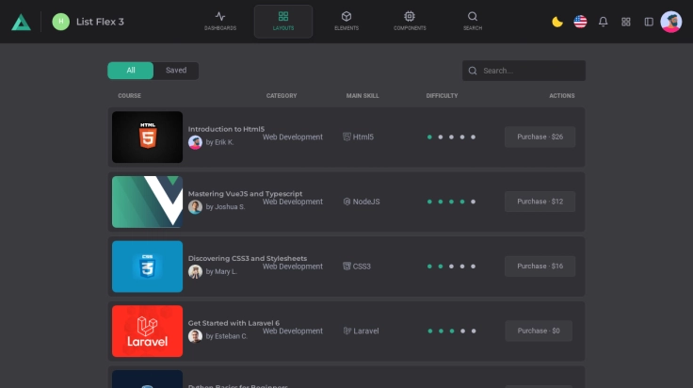Click Purchase button for CSS3 course
This screenshot has width=693, height=388.
tap(540, 267)
